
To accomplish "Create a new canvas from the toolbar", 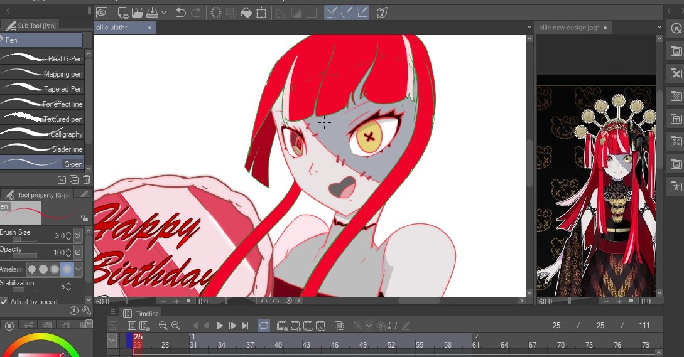I will coord(122,13).
